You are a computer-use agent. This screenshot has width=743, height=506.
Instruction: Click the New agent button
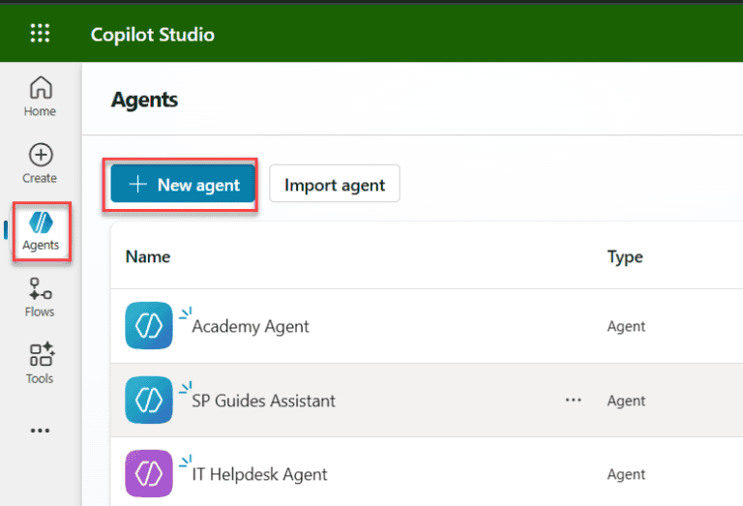coord(183,185)
